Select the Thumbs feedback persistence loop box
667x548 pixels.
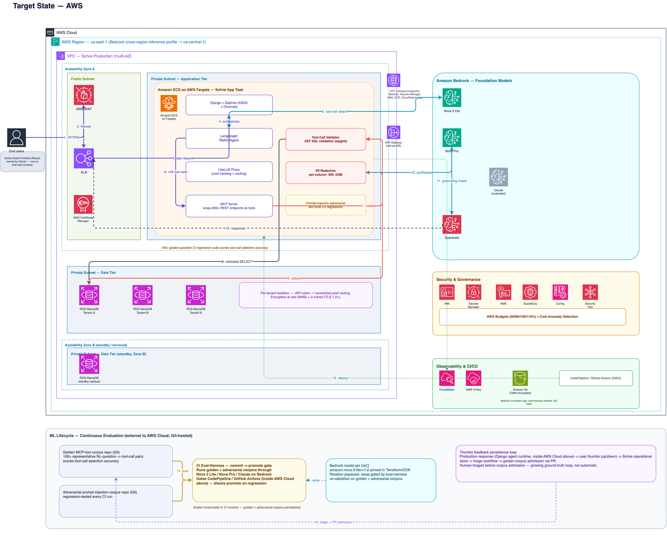pyautogui.click(x=556, y=464)
